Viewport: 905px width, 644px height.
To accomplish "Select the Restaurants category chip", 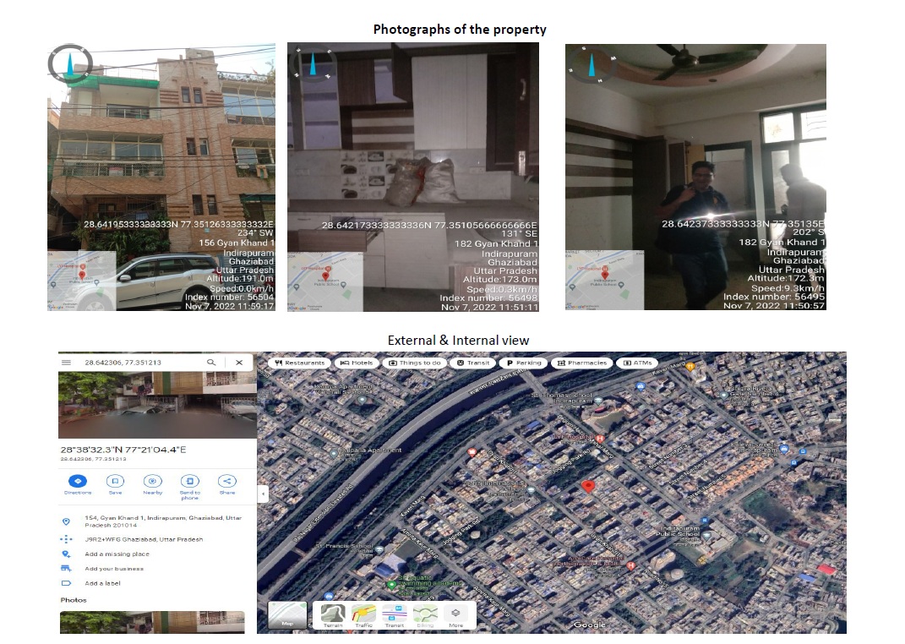I will coord(299,363).
